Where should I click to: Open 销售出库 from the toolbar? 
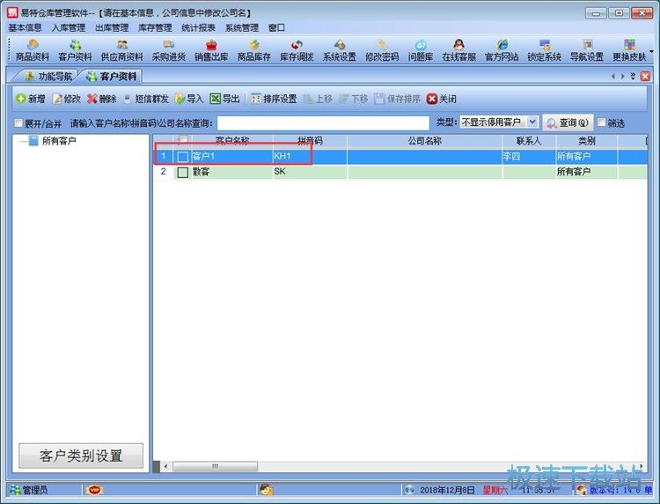coord(211,50)
